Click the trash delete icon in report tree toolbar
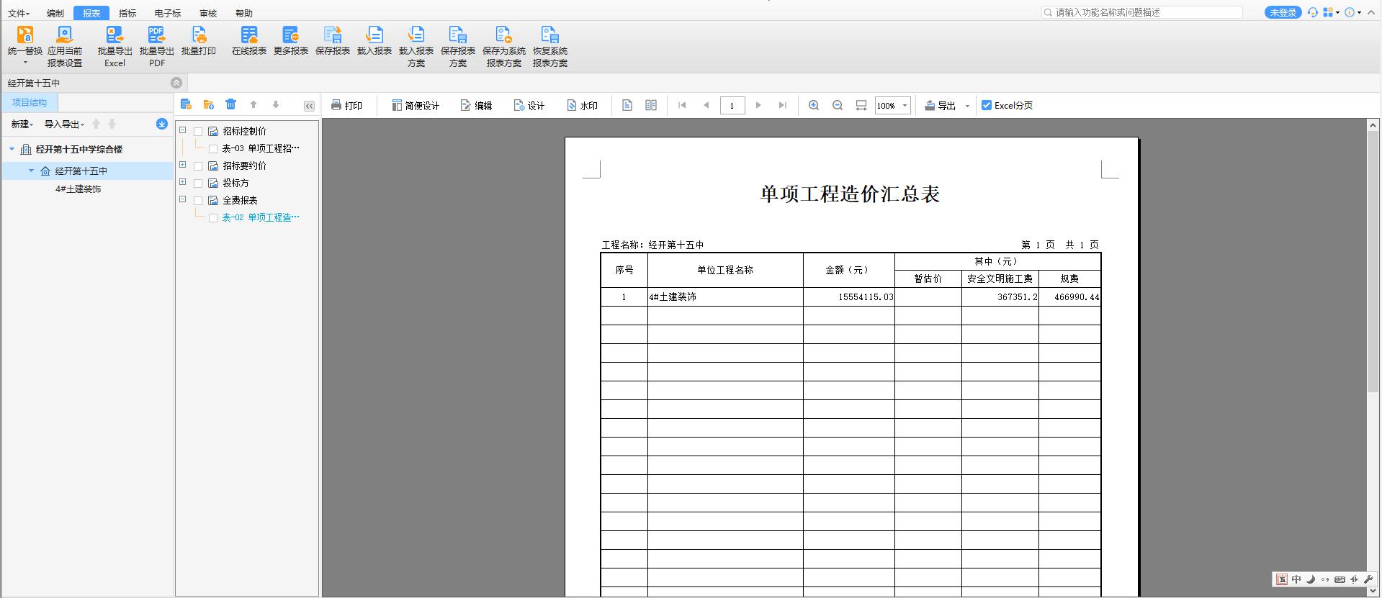 point(230,104)
